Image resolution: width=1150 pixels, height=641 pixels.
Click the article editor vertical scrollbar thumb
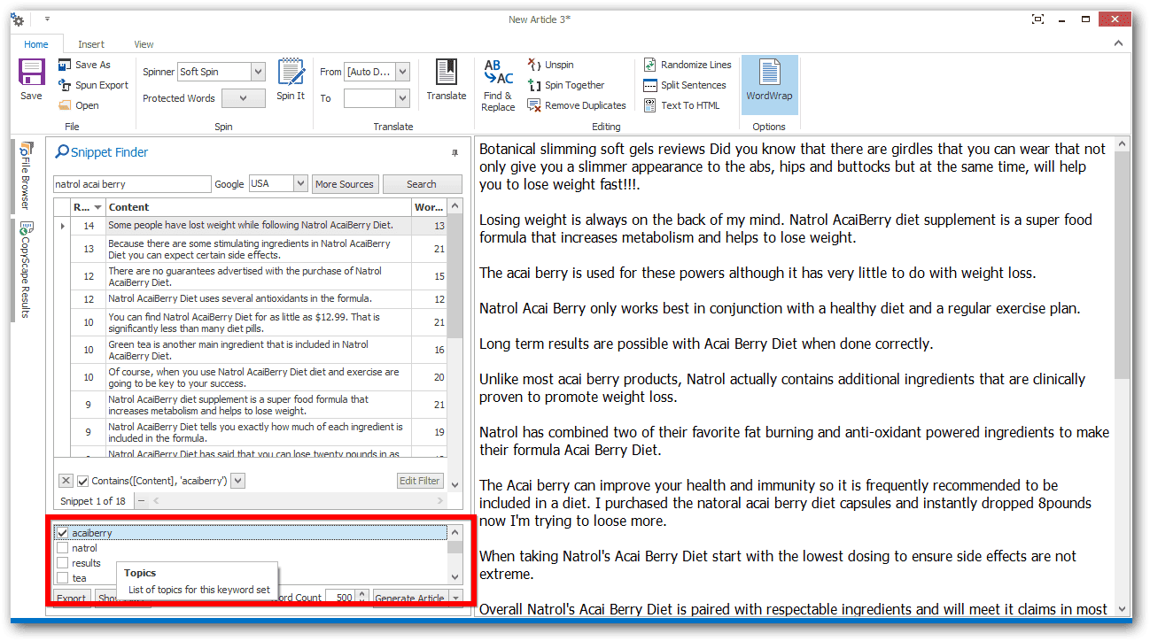(1122, 264)
